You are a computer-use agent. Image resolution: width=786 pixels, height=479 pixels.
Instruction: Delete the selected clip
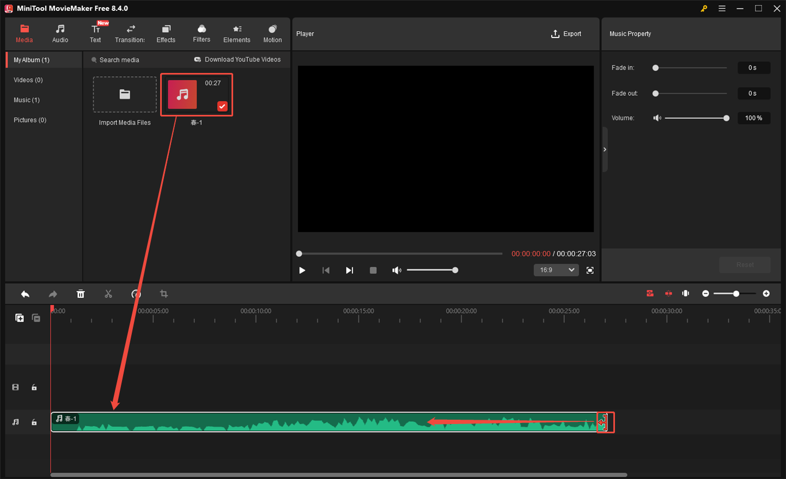pos(81,293)
